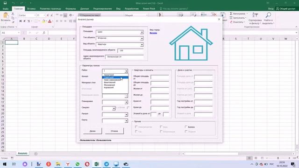Click the Save icon in the title bar
Viewport: 299px width, 168px height.
5,3
